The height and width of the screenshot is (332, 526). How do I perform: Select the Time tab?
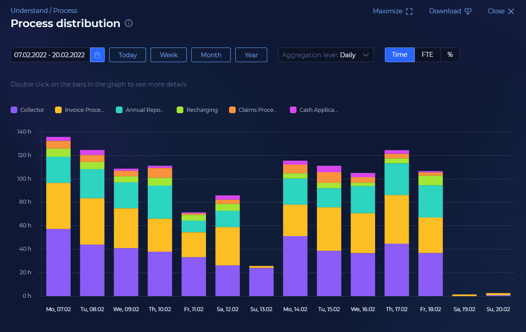(x=399, y=55)
